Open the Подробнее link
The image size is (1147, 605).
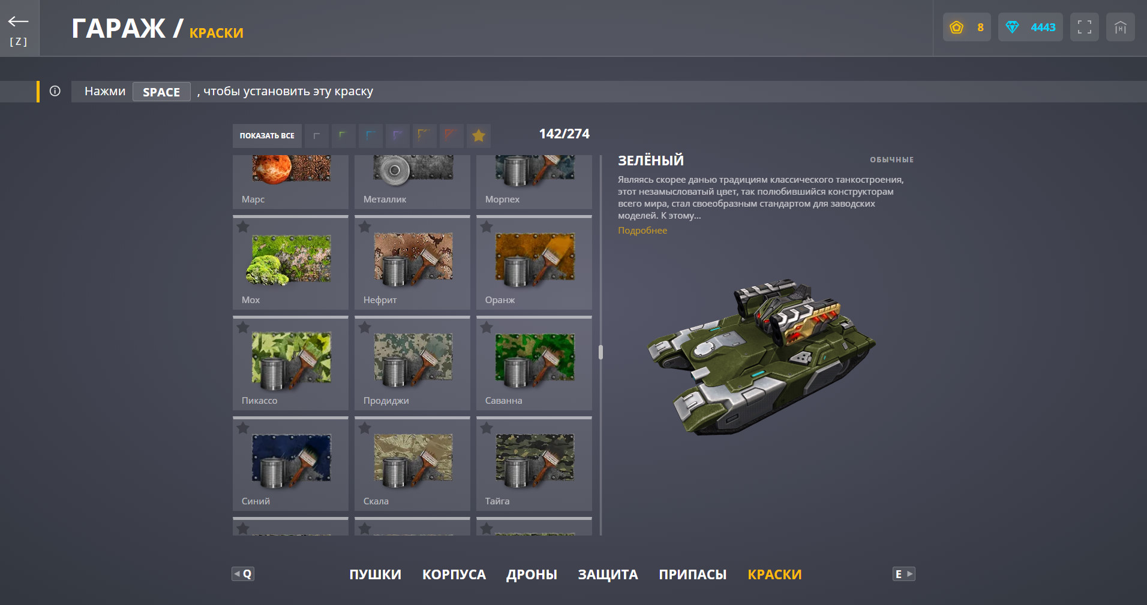click(x=642, y=231)
